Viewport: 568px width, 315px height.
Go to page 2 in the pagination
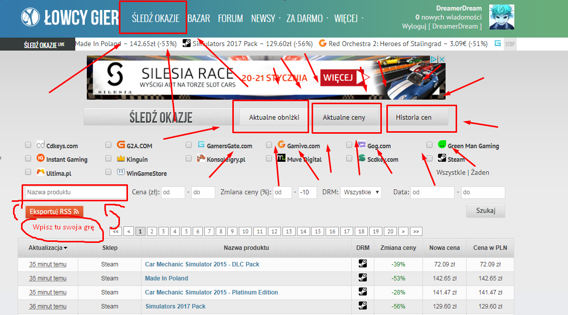pos(152,231)
